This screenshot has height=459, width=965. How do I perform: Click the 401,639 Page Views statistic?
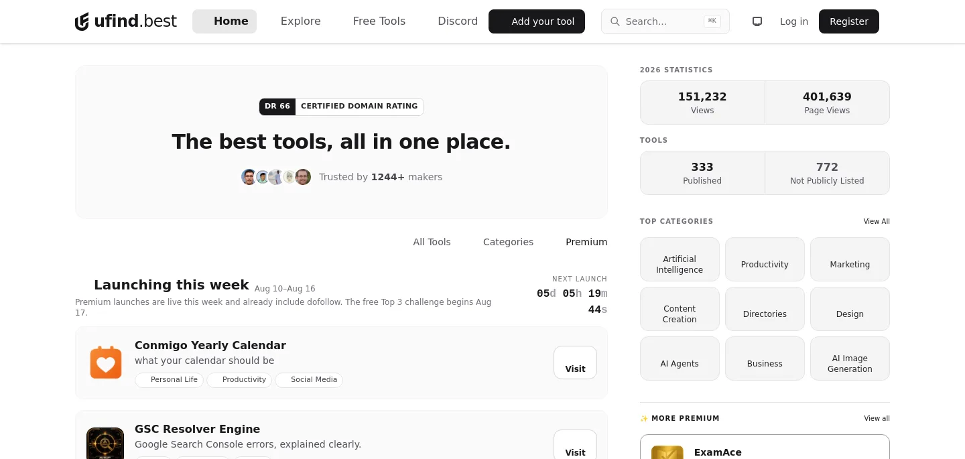point(827,103)
